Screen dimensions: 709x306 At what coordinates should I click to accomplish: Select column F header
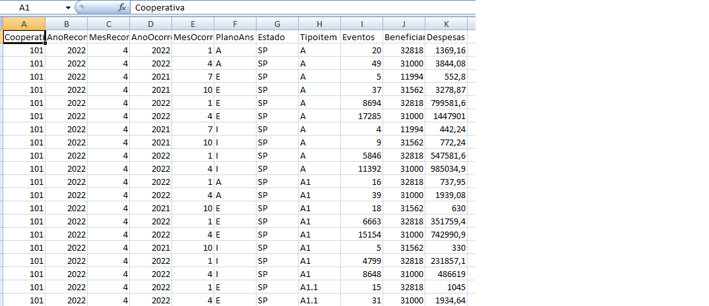[x=235, y=24]
